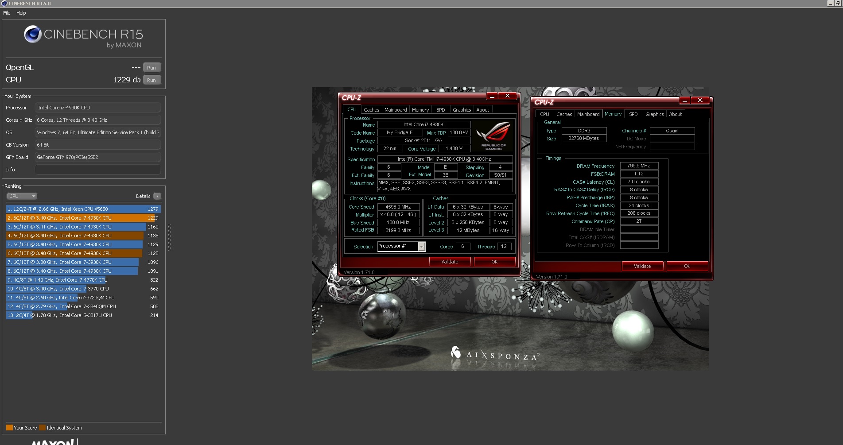Screen dimensions: 843x445
Task: Close the right CPU-Z window
Action: (x=700, y=101)
